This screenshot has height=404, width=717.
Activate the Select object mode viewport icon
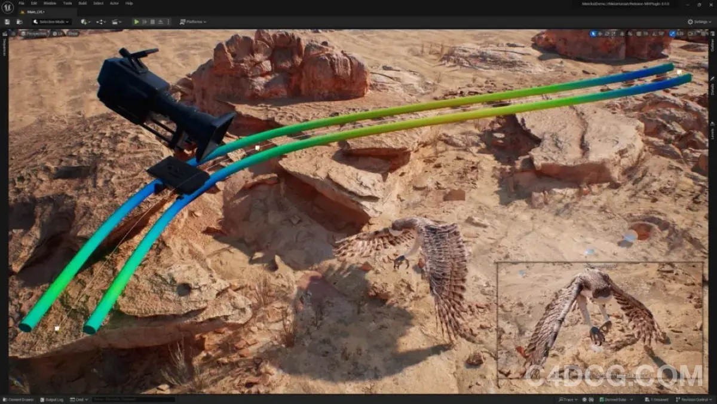pyautogui.click(x=593, y=33)
